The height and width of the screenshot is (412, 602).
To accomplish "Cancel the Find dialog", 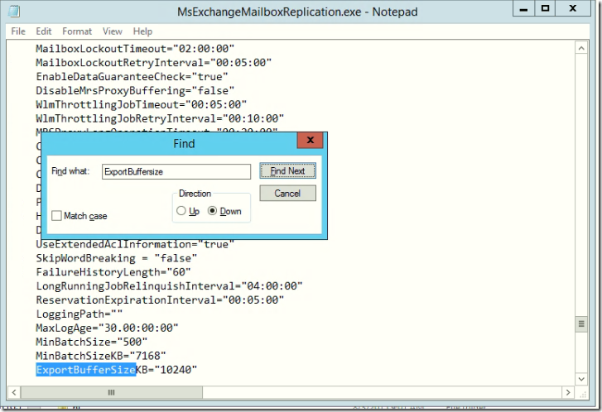I will (287, 193).
